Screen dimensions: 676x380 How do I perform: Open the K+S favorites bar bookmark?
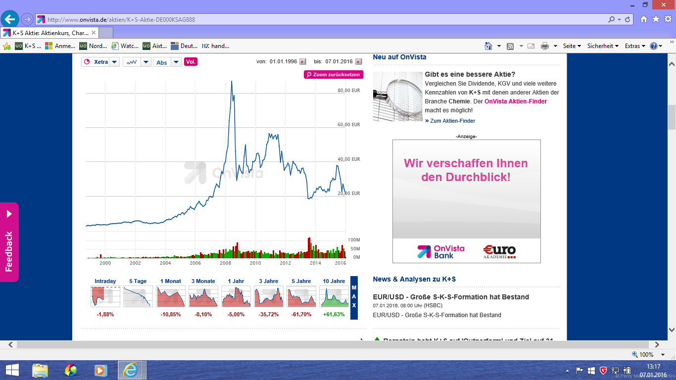pos(28,46)
